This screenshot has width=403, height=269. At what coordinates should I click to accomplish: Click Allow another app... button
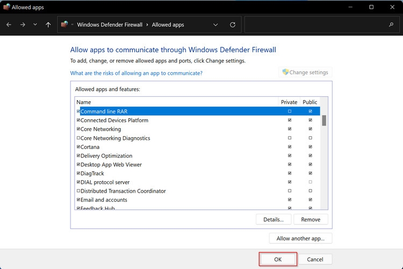[x=300, y=238]
